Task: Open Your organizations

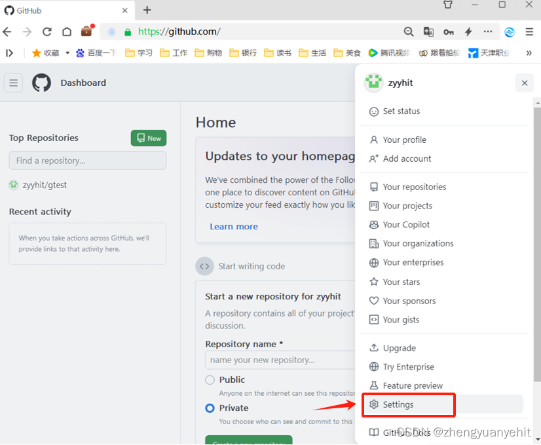Action: 445,244
